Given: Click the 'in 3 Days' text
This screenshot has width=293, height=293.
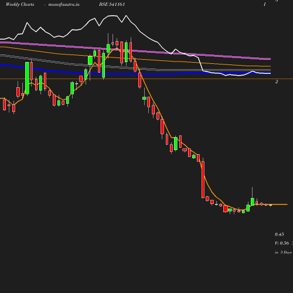Looking at the screenshot, I should [x=283, y=253].
